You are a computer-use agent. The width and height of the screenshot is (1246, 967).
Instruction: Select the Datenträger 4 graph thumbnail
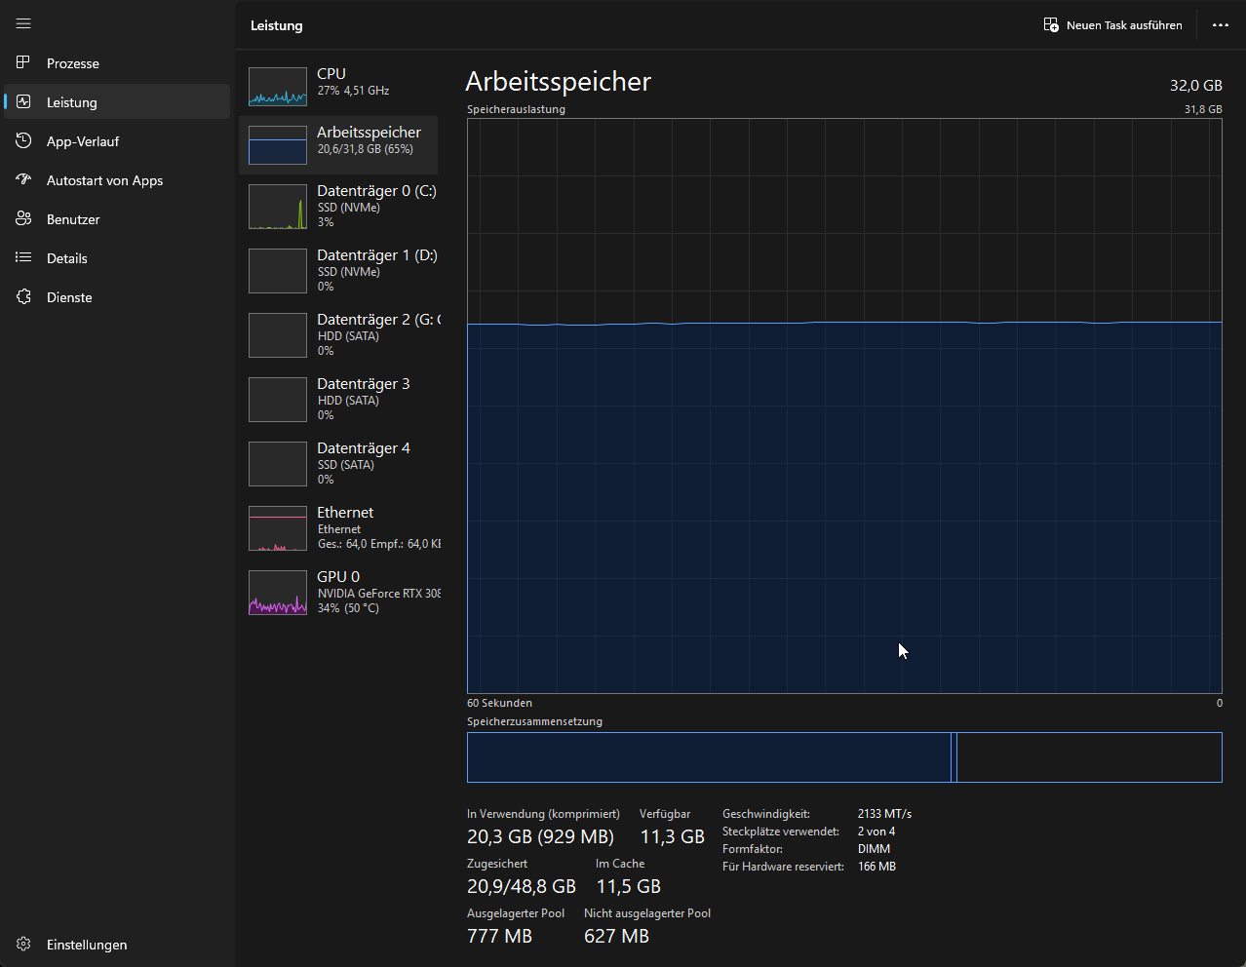278,464
